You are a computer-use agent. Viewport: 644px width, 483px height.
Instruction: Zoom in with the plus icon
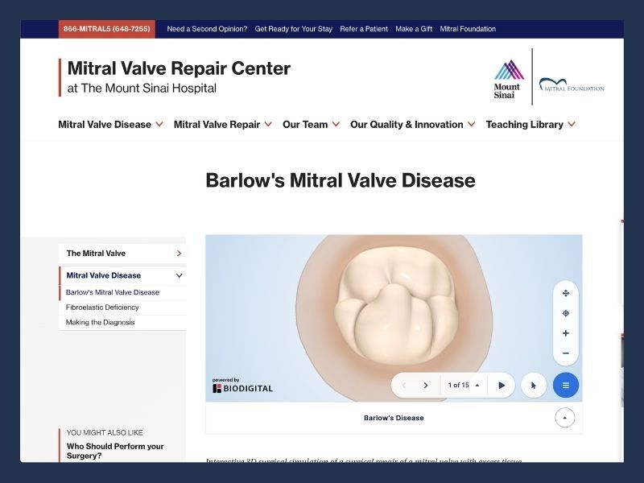pos(566,333)
